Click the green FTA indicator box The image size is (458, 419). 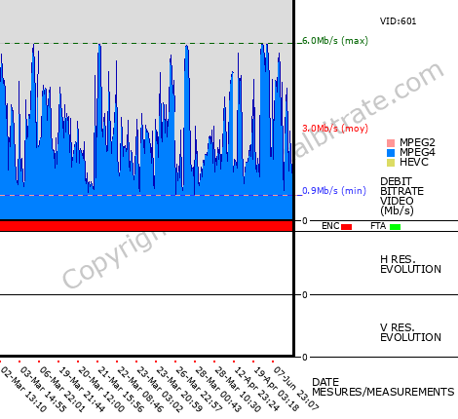coord(395,227)
